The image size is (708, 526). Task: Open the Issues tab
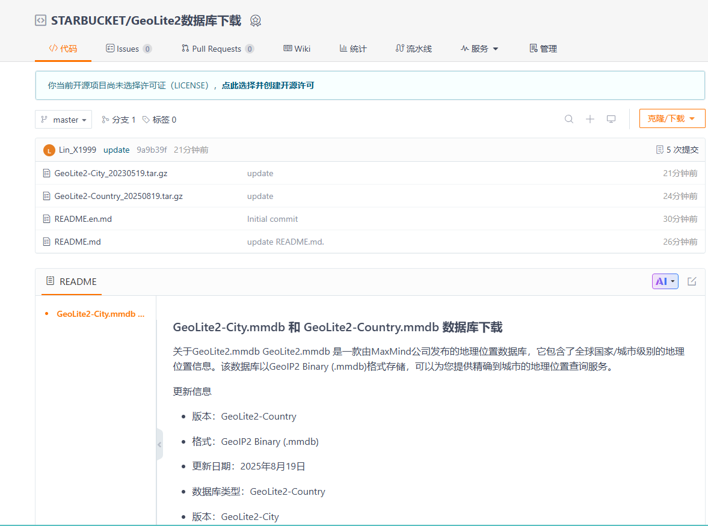(x=123, y=48)
